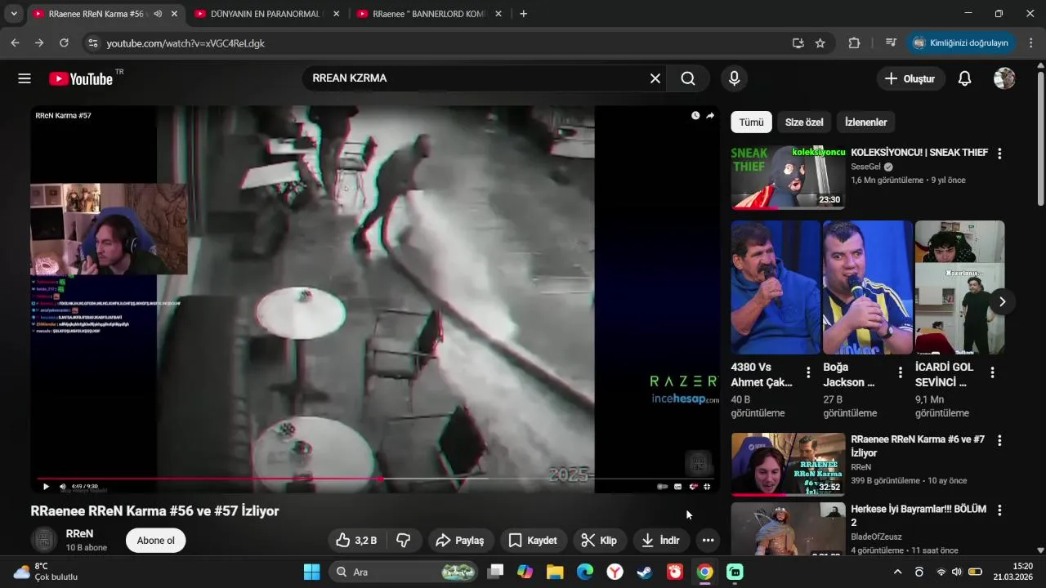Open media controls icon in Chrome toolbar
The image size is (1046, 588).
[891, 43]
